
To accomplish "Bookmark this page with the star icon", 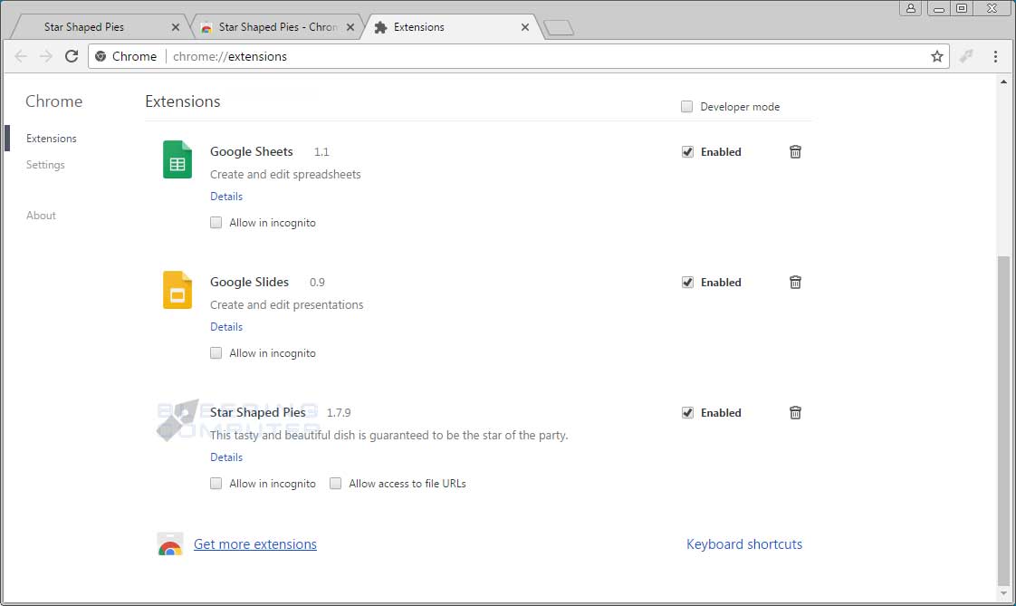I will [936, 56].
